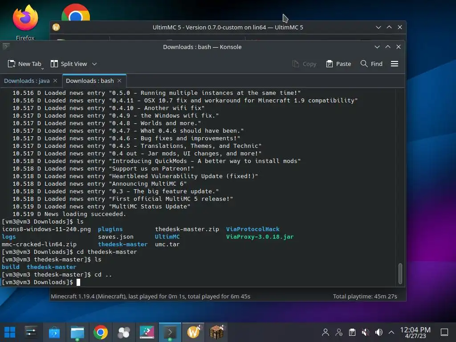Click 'mmc-cracked-lin64.zip' in the terminal output
The width and height of the screenshot is (456, 342).
pyautogui.click(x=39, y=244)
